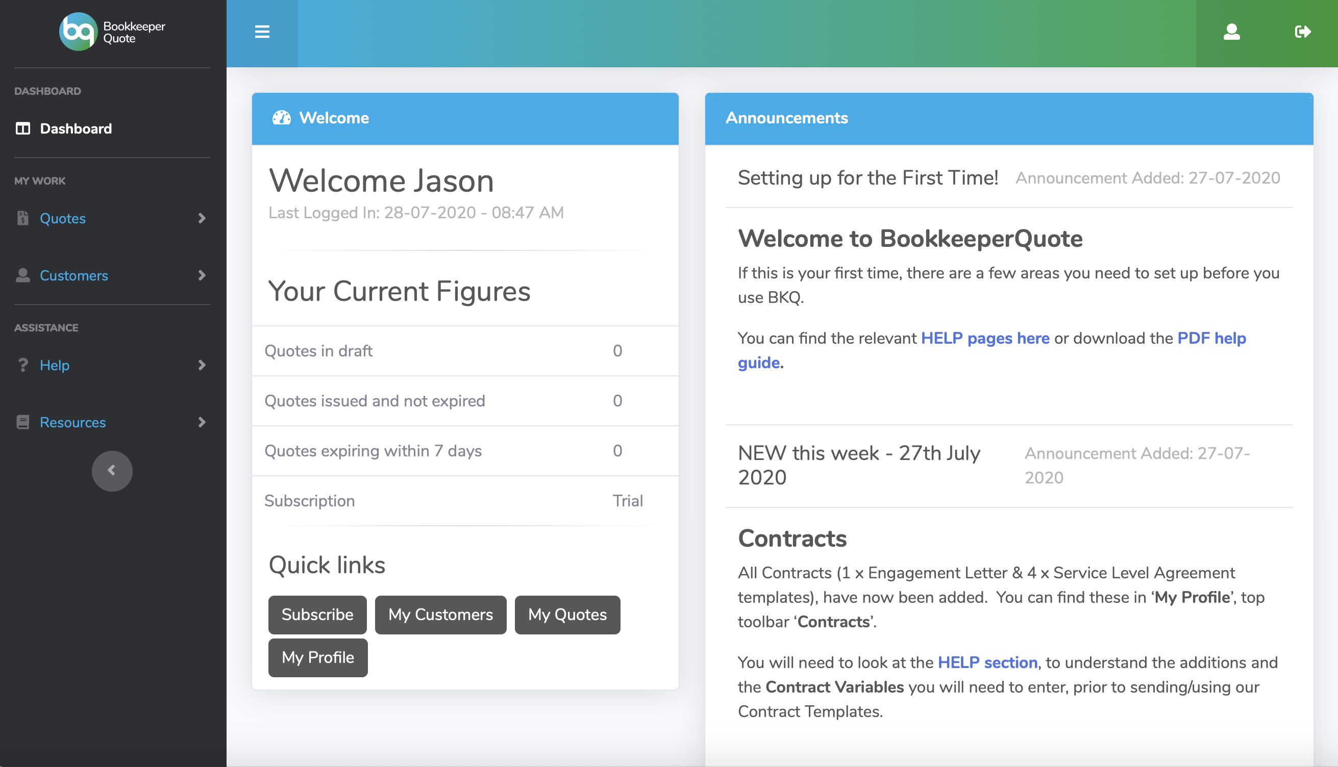Open the Resources sidebar menu item
The width and height of the screenshot is (1338, 767).
73,422
